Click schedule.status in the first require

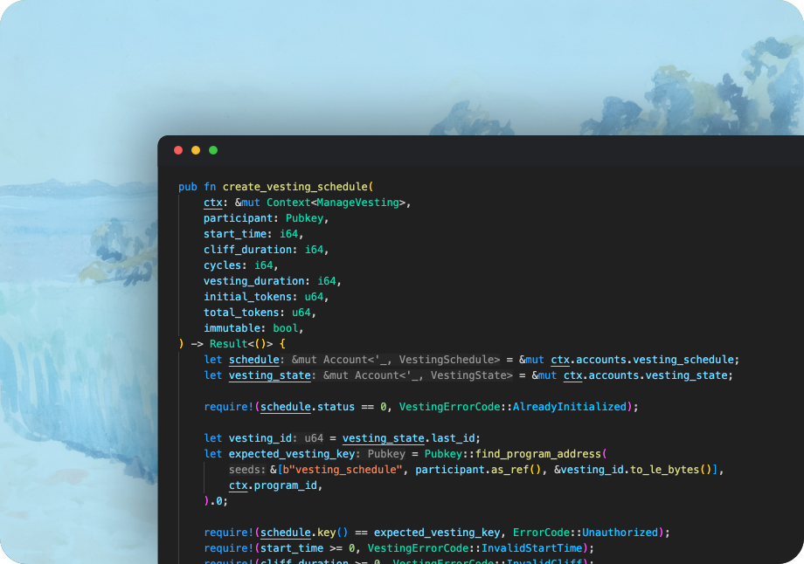click(308, 407)
